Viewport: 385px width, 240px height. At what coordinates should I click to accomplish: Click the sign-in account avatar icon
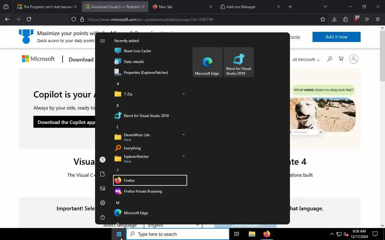click(x=354, y=59)
